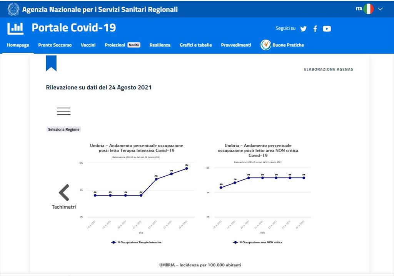Click the 9% data point on intensive care chart
The width and height of the screenshot is (394, 276).
pyautogui.click(x=187, y=168)
